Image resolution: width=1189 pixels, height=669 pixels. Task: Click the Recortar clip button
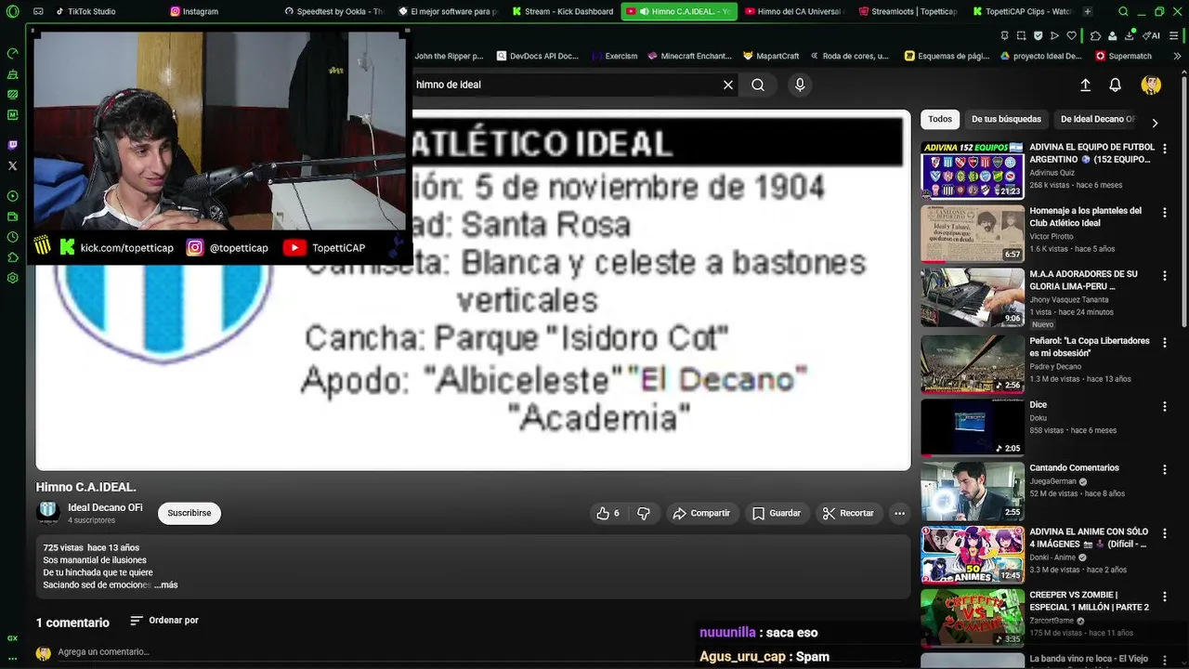point(847,513)
